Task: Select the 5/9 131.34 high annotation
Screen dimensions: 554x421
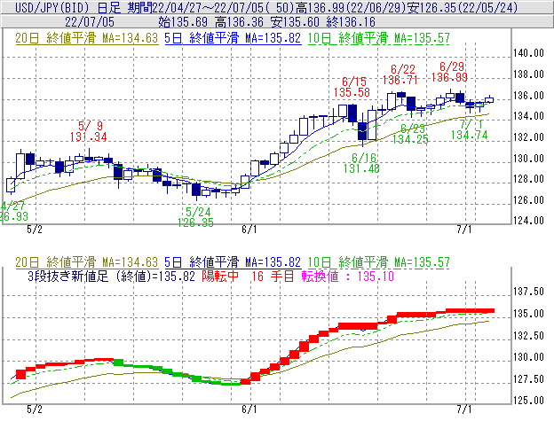Action: click(x=88, y=131)
